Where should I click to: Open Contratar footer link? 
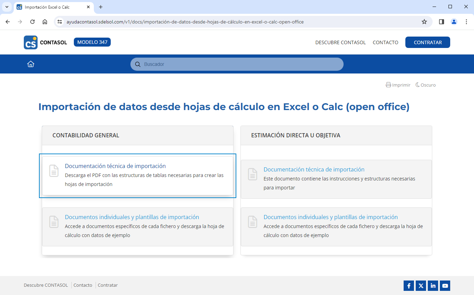[x=108, y=285]
